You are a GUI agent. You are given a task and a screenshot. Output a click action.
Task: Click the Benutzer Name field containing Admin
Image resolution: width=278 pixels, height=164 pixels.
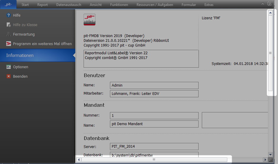coord(154,85)
